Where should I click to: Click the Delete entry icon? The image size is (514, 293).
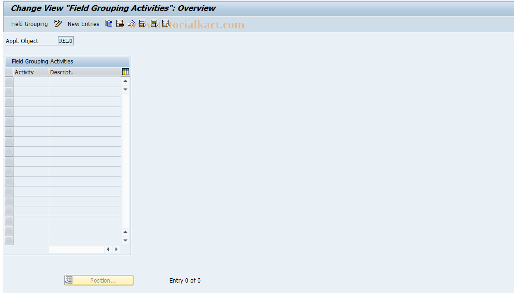tap(120, 24)
